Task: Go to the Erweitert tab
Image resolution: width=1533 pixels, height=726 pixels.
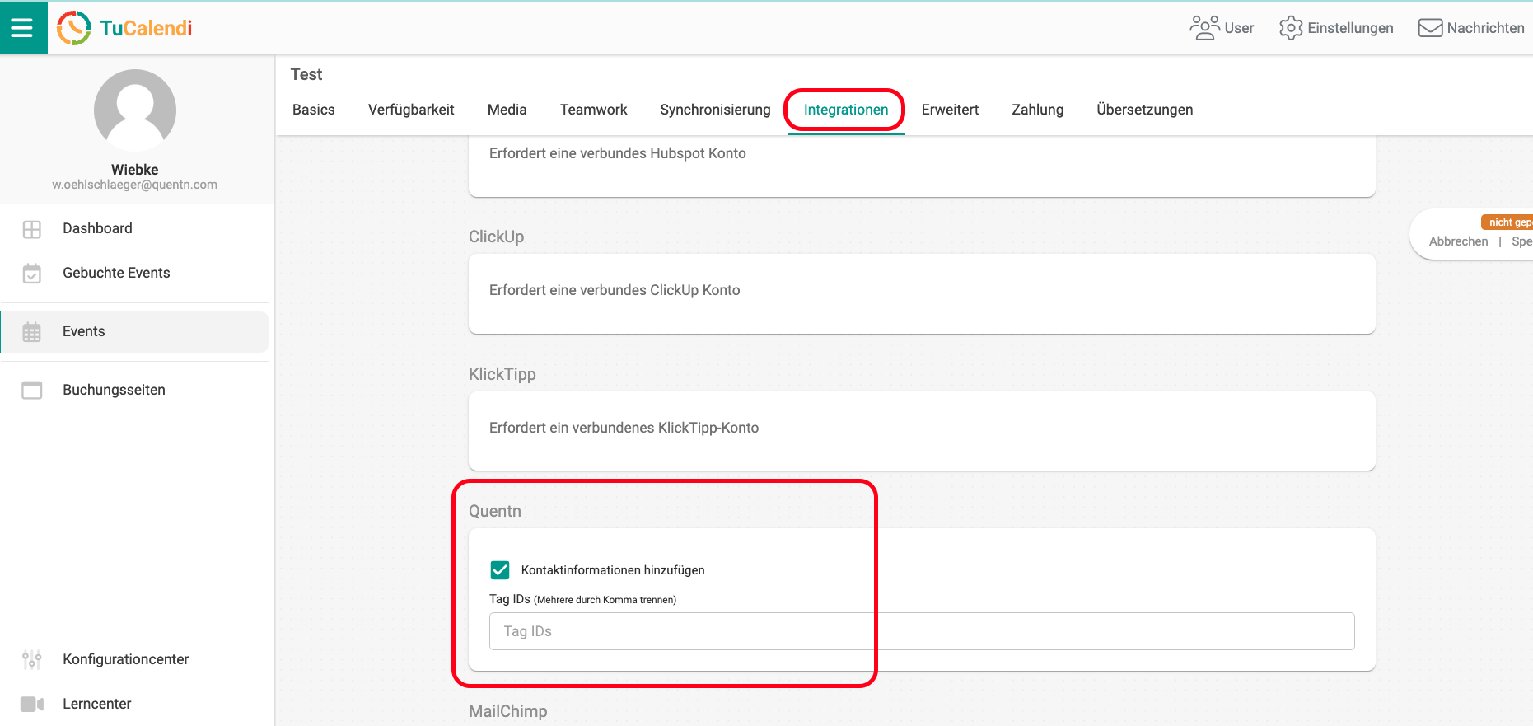Action: point(950,110)
